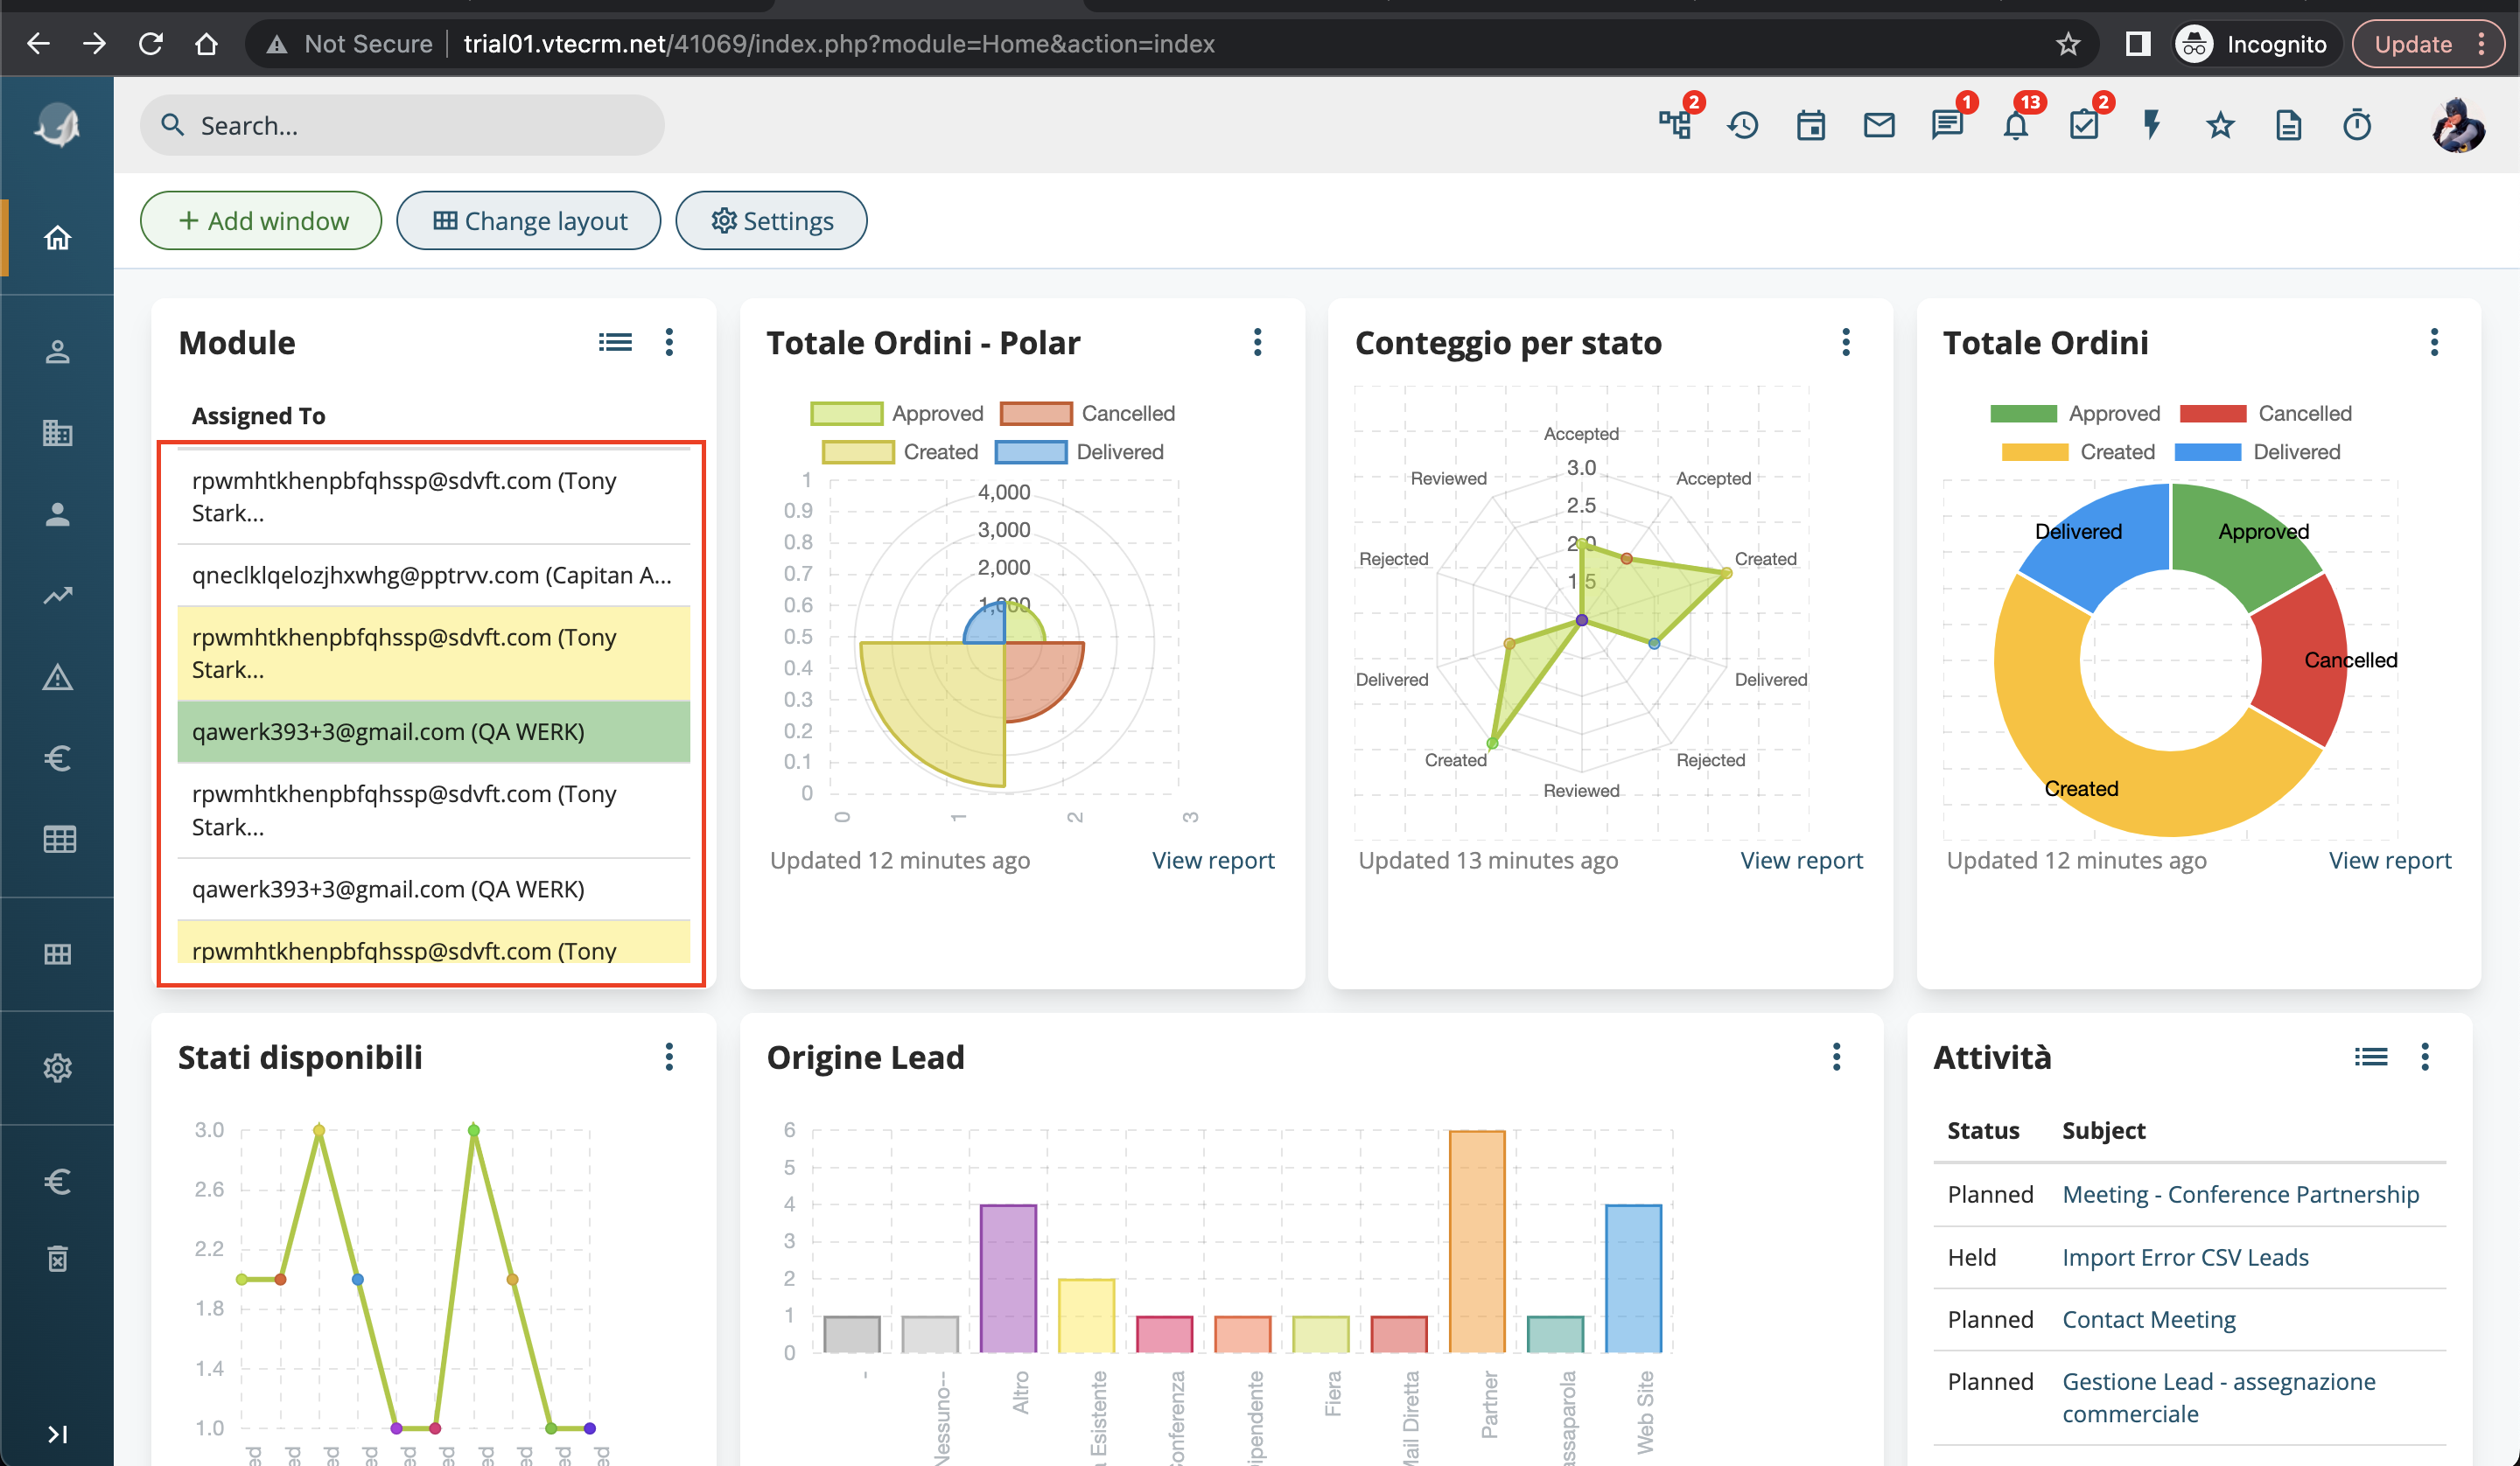Open notifications bell with 13 alerts
Screen dimensions: 2520x1466
point(2016,125)
